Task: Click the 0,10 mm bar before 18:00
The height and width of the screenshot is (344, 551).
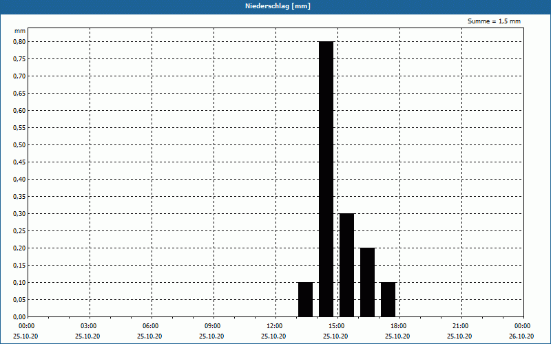Action: [388, 299]
